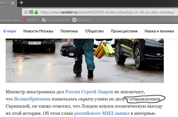Click the word Скрипалей in the article
The width and height of the screenshot is (178, 117).
[x=18, y=106]
